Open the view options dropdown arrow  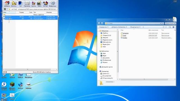coord(166,27)
